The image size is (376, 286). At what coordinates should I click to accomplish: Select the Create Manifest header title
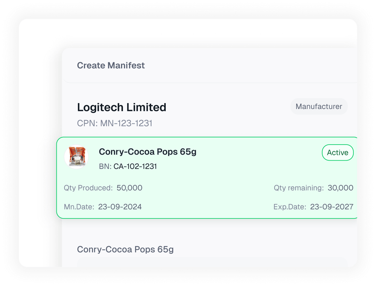pos(111,65)
